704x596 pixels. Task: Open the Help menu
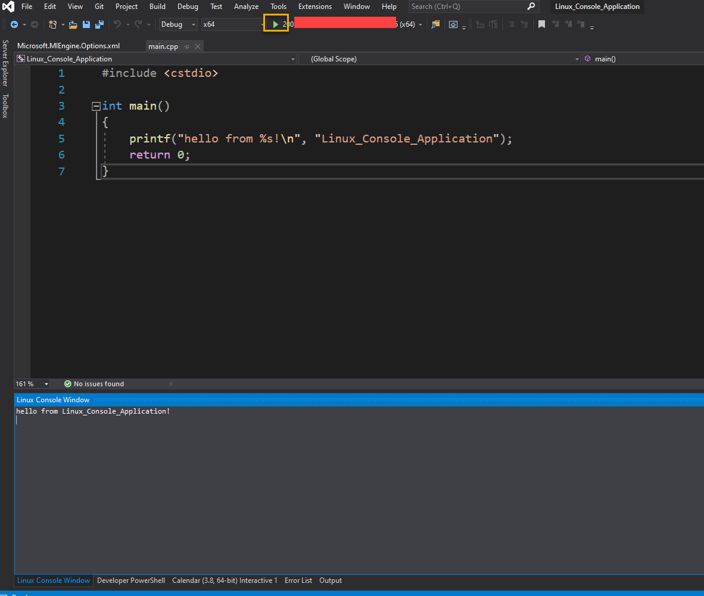point(389,7)
